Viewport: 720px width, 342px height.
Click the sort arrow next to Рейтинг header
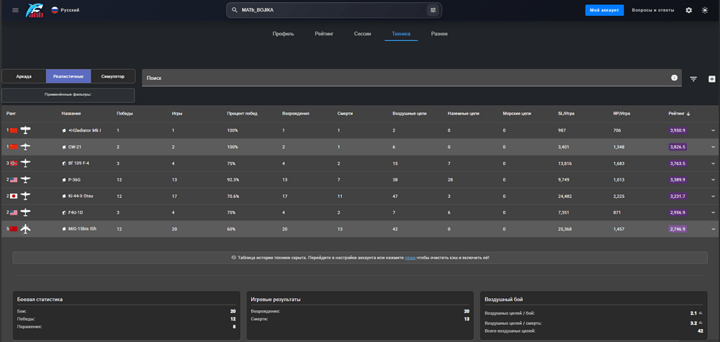point(688,114)
